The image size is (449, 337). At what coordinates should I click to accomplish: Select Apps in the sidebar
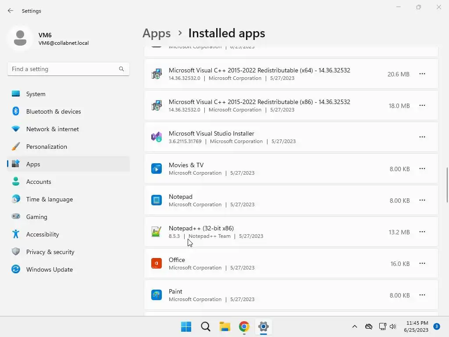point(68,164)
